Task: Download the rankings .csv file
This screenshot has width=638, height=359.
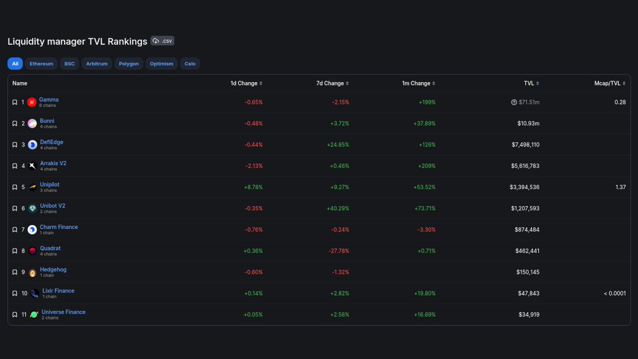Action: pyautogui.click(x=162, y=41)
